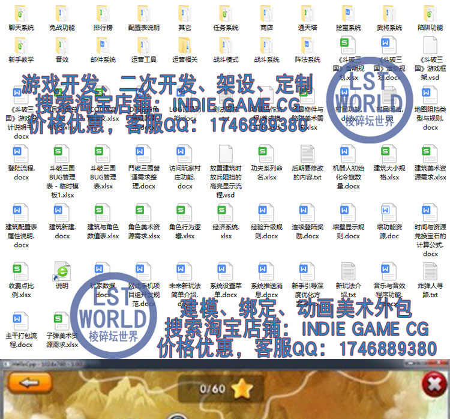Select the 斗破三国BUG管理表.xlsx spreadsheet
The image size is (450, 419).
click(103, 167)
